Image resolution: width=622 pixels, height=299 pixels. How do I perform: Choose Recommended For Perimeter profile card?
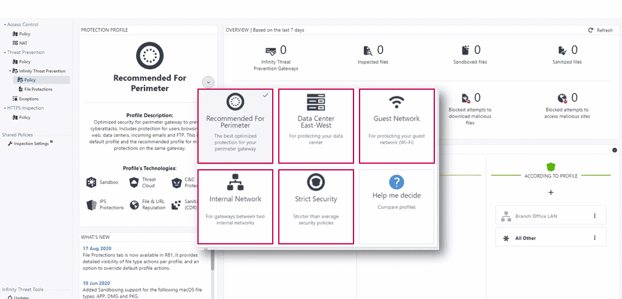pyautogui.click(x=235, y=126)
